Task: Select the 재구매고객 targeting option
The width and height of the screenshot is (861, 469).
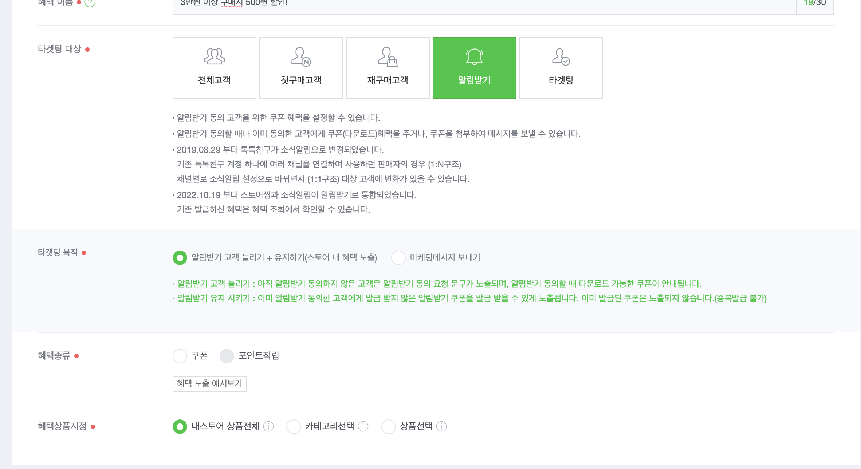Action: (x=388, y=68)
